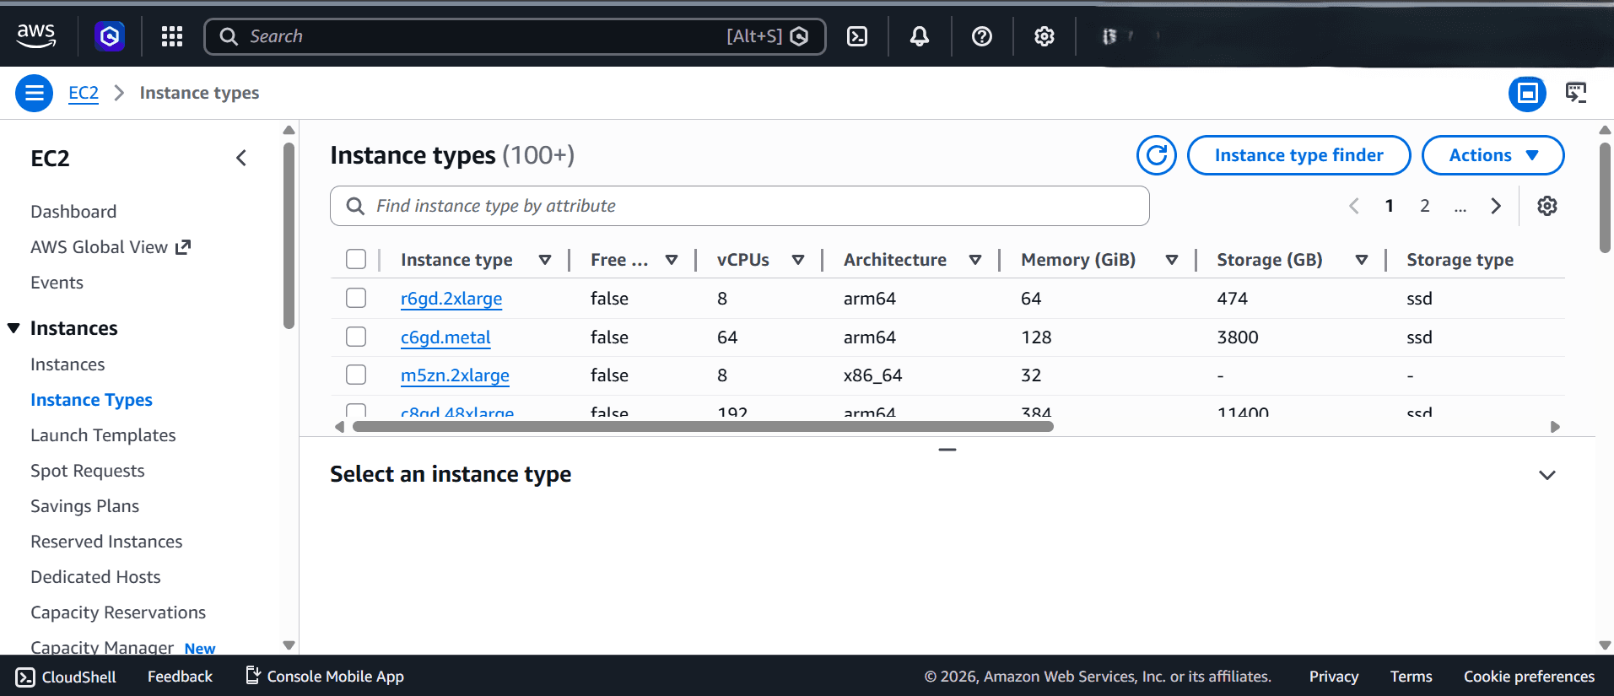This screenshot has height=696, width=1614.
Task: Click the EC2 breadcrumb link
Action: (84, 93)
